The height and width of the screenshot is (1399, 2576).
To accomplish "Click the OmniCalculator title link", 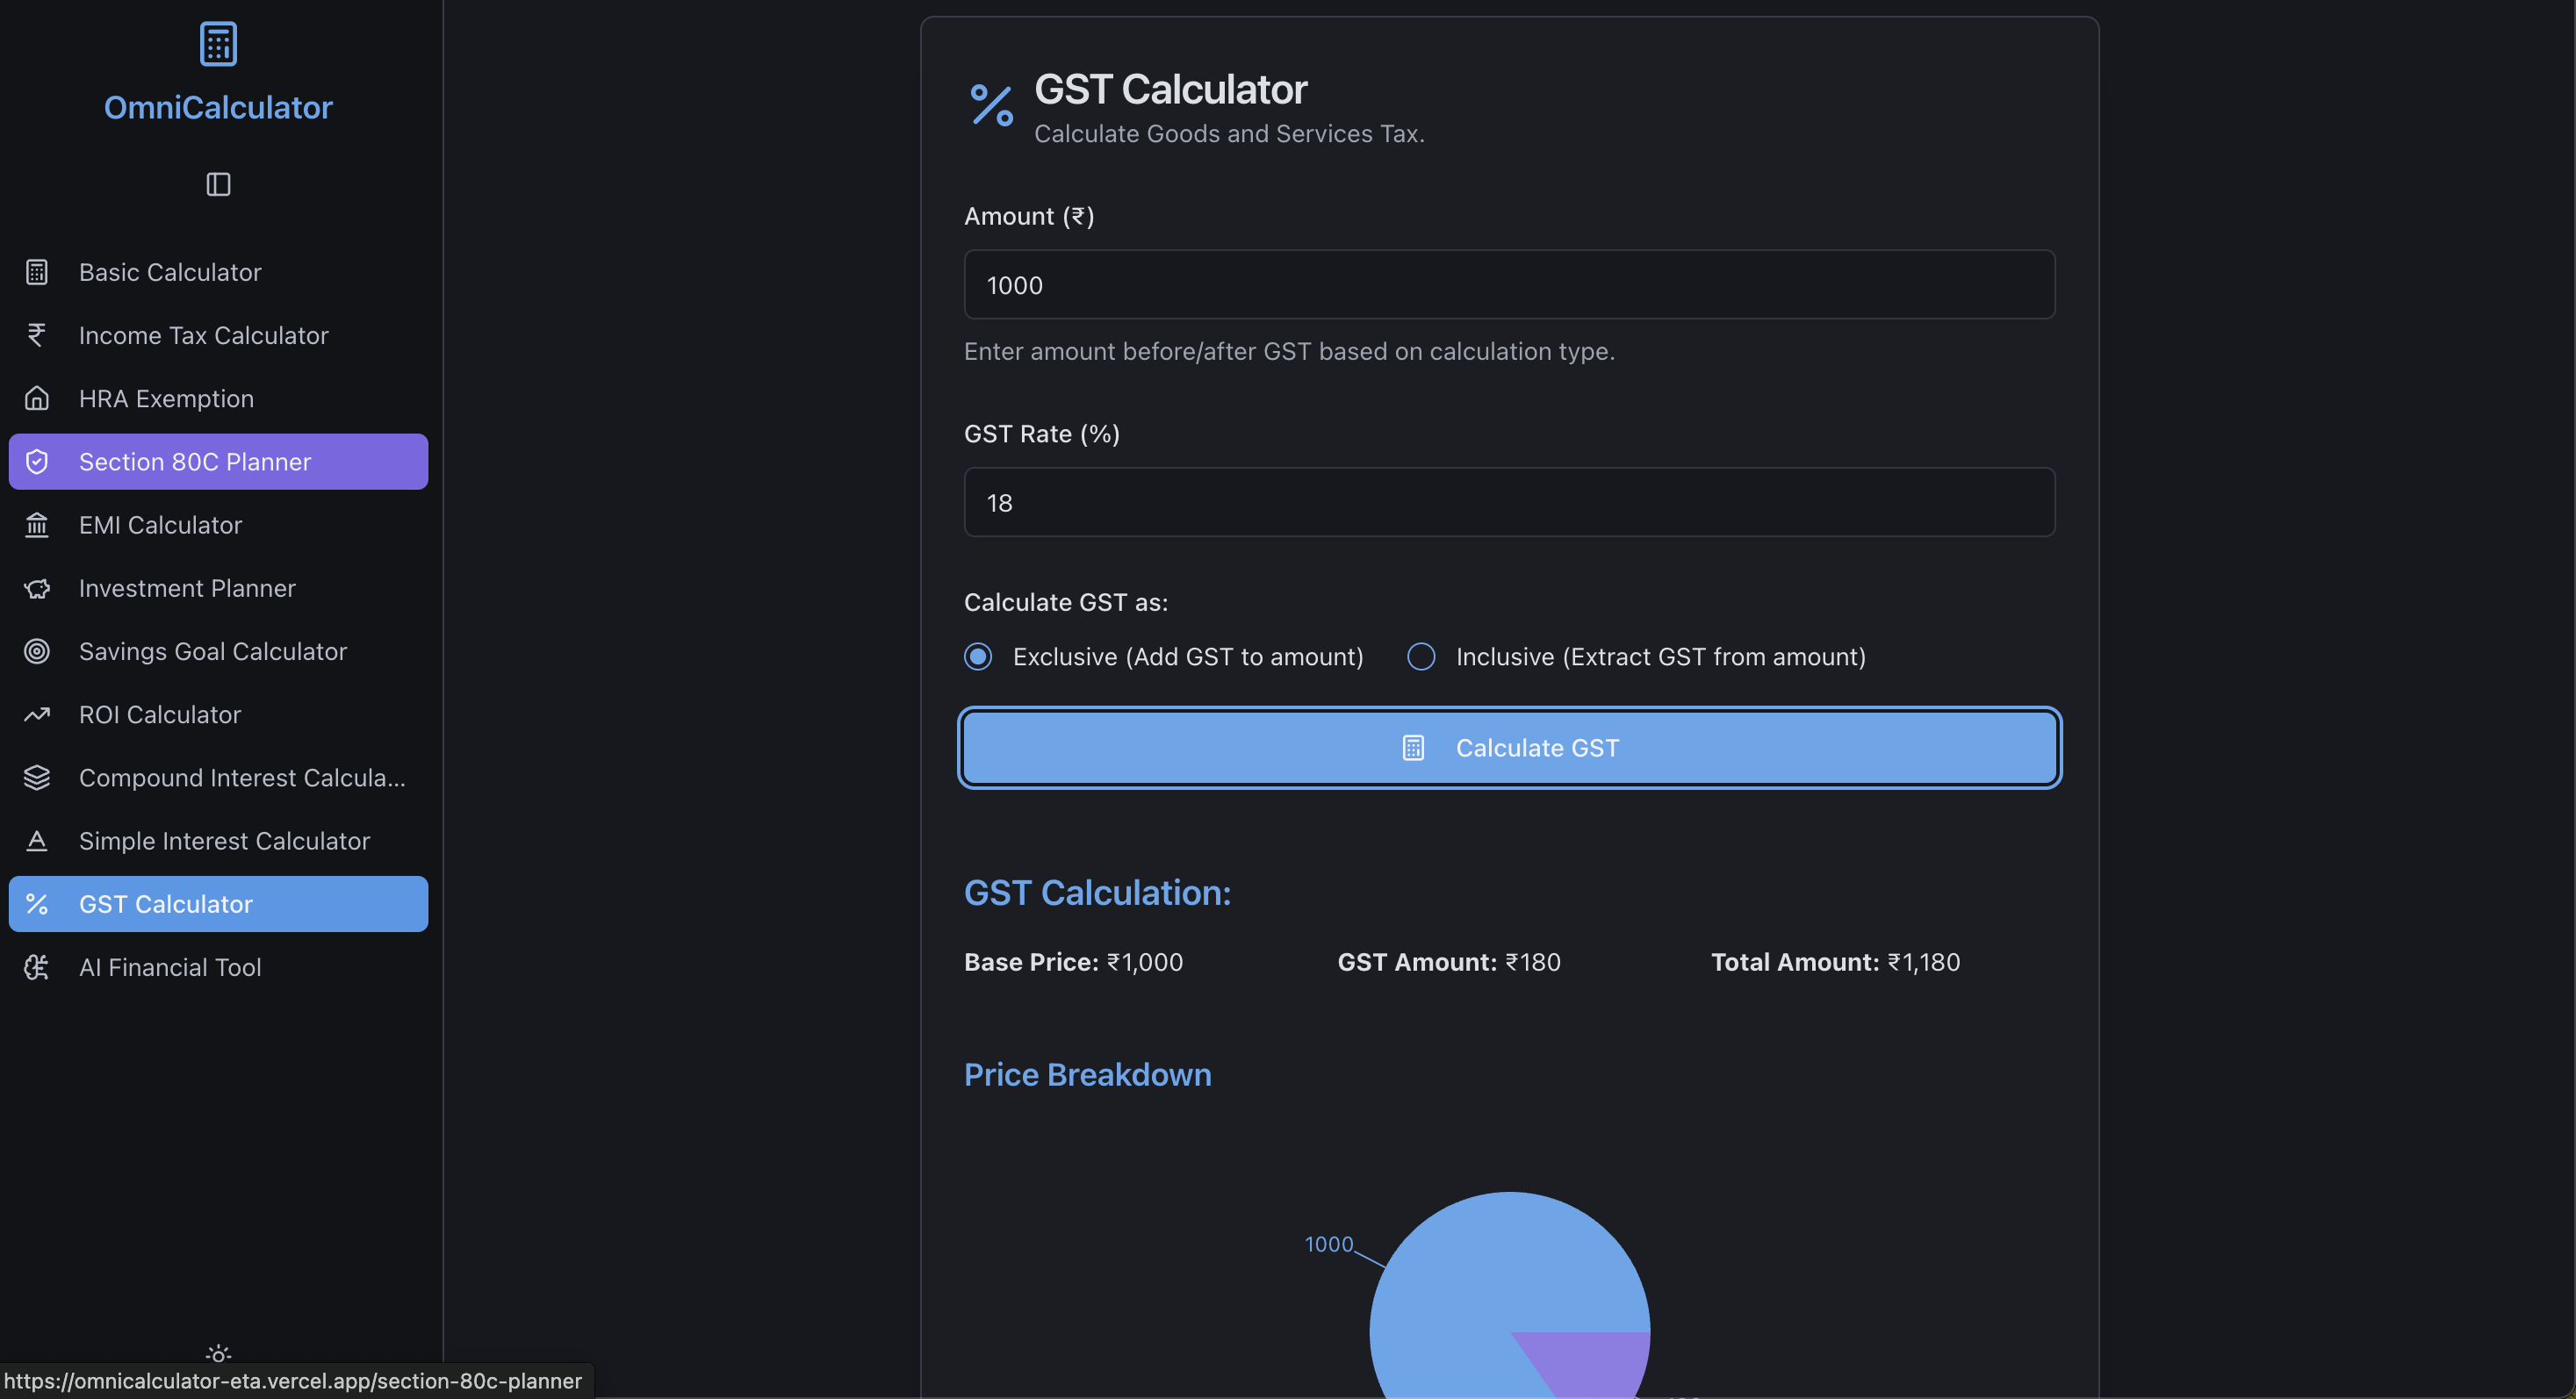I will tap(218, 107).
